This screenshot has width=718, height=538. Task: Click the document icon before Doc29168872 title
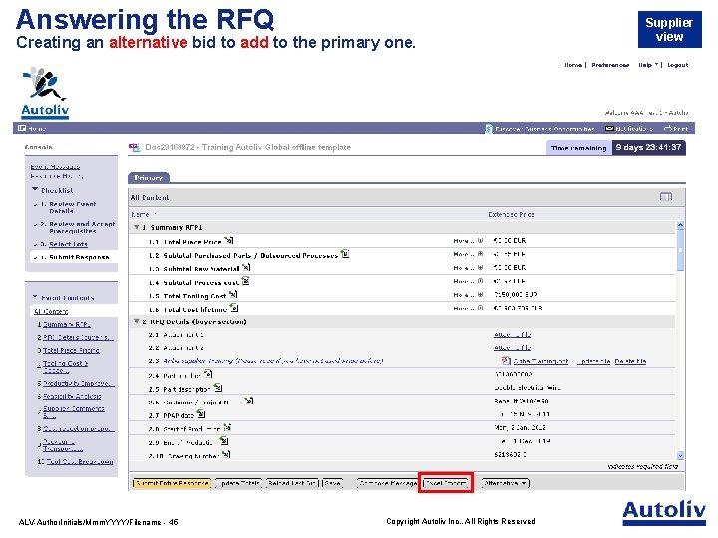[135, 147]
